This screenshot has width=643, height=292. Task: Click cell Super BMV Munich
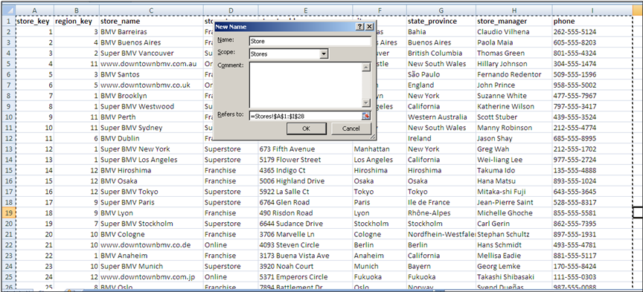[151, 266]
